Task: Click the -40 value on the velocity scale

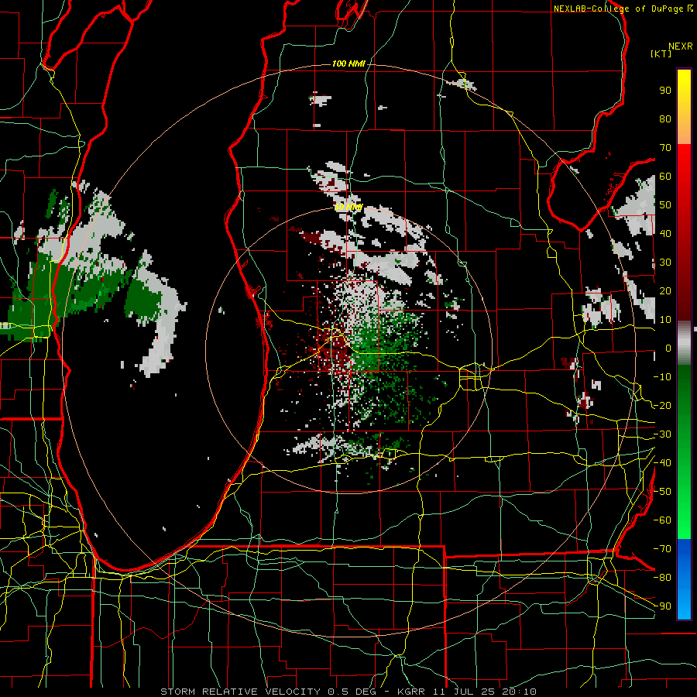Action: [x=662, y=463]
